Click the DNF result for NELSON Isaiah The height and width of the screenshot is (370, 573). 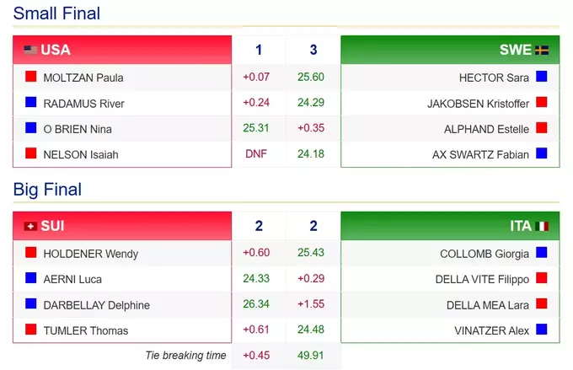coord(256,155)
